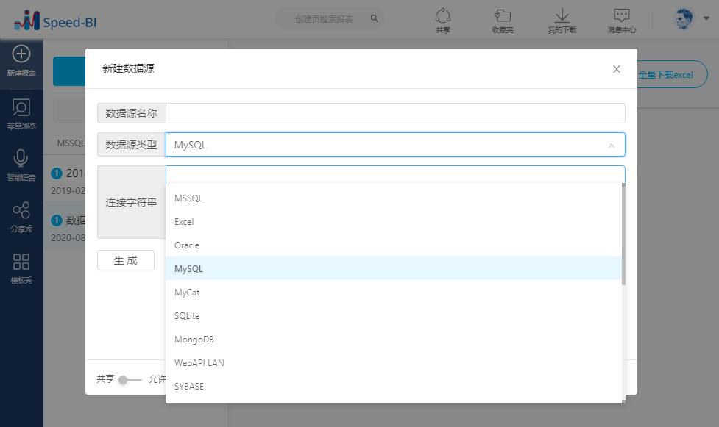The height and width of the screenshot is (427, 719).
Task: Open 消息中心 message icon
Action: point(621,16)
